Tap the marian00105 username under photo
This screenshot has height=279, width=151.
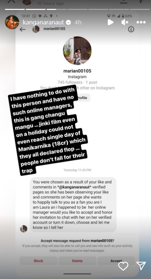77,71
